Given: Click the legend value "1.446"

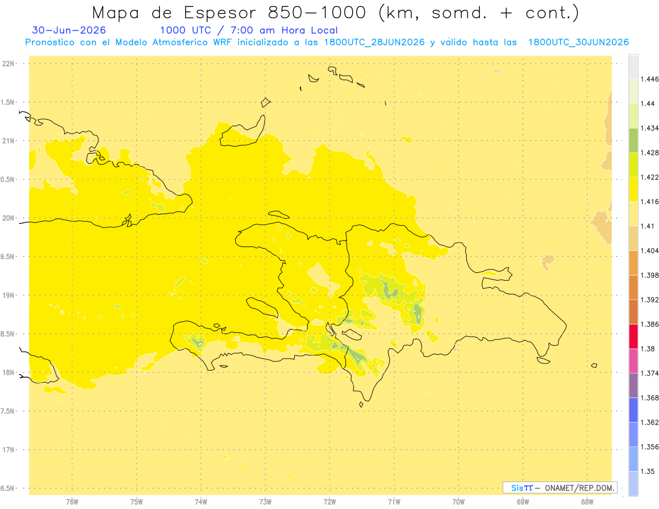Looking at the screenshot, I should pyautogui.click(x=650, y=79).
